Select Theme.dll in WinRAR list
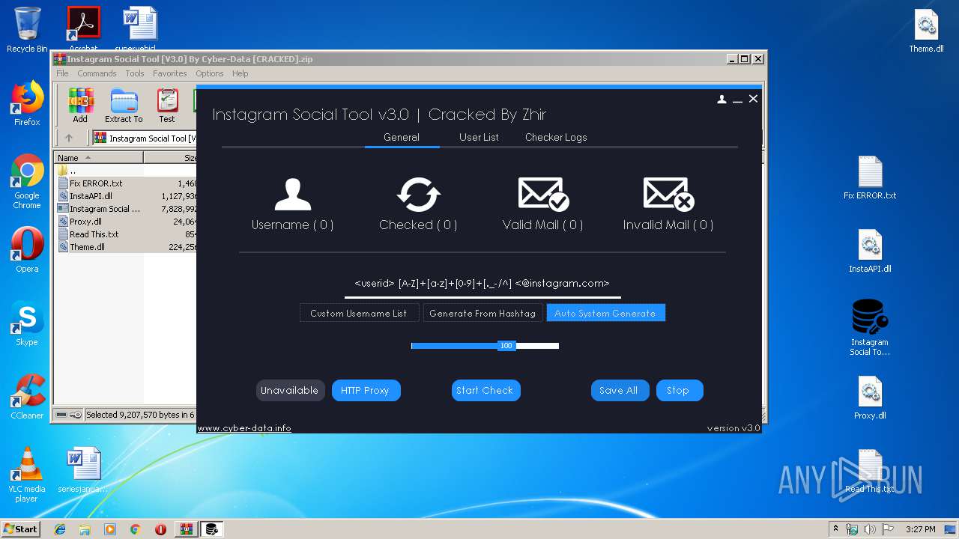Image resolution: width=959 pixels, height=539 pixels. click(87, 247)
